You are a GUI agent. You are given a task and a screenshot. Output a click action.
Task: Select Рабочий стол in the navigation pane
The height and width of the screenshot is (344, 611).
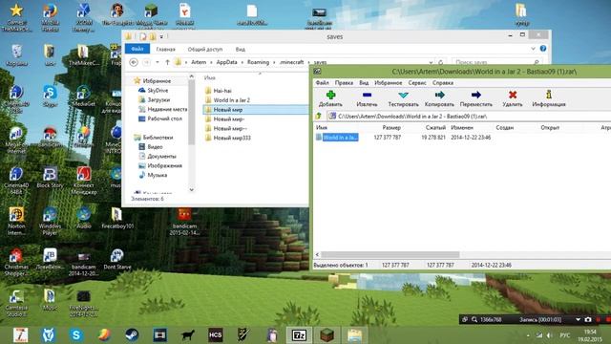[x=164, y=118]
